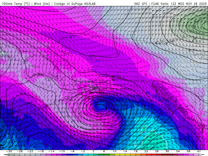This screenshot has width=208, height=156.
Task: Click the 2760 height contour label
Action: pos(100,97)
